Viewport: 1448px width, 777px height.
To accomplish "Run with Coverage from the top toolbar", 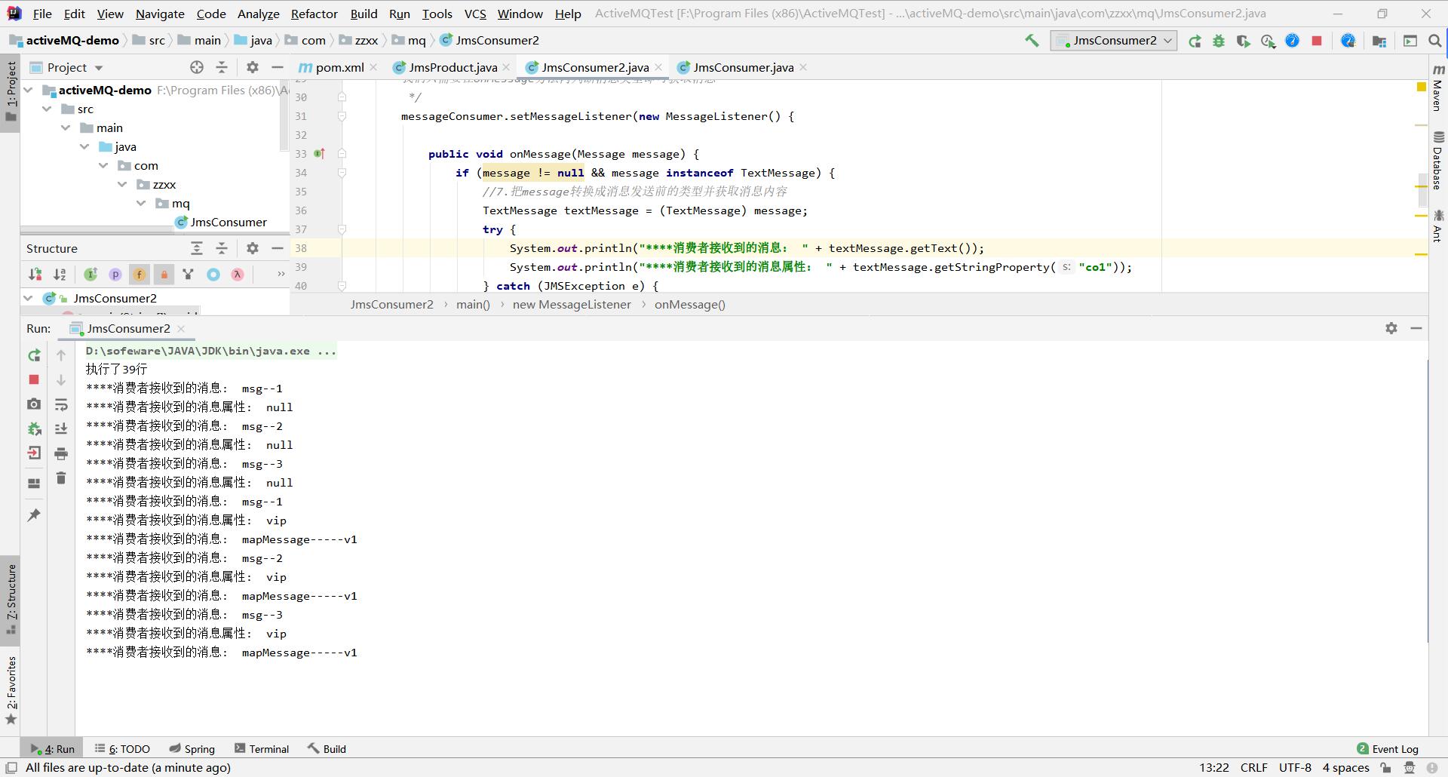I will coord(1243,41).
